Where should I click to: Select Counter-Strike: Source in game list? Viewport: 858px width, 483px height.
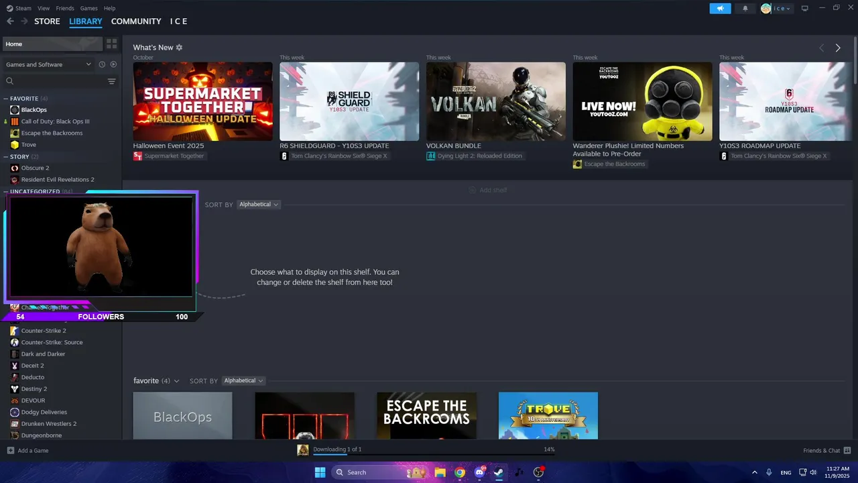pyautogui.click(x=52, y=343)
